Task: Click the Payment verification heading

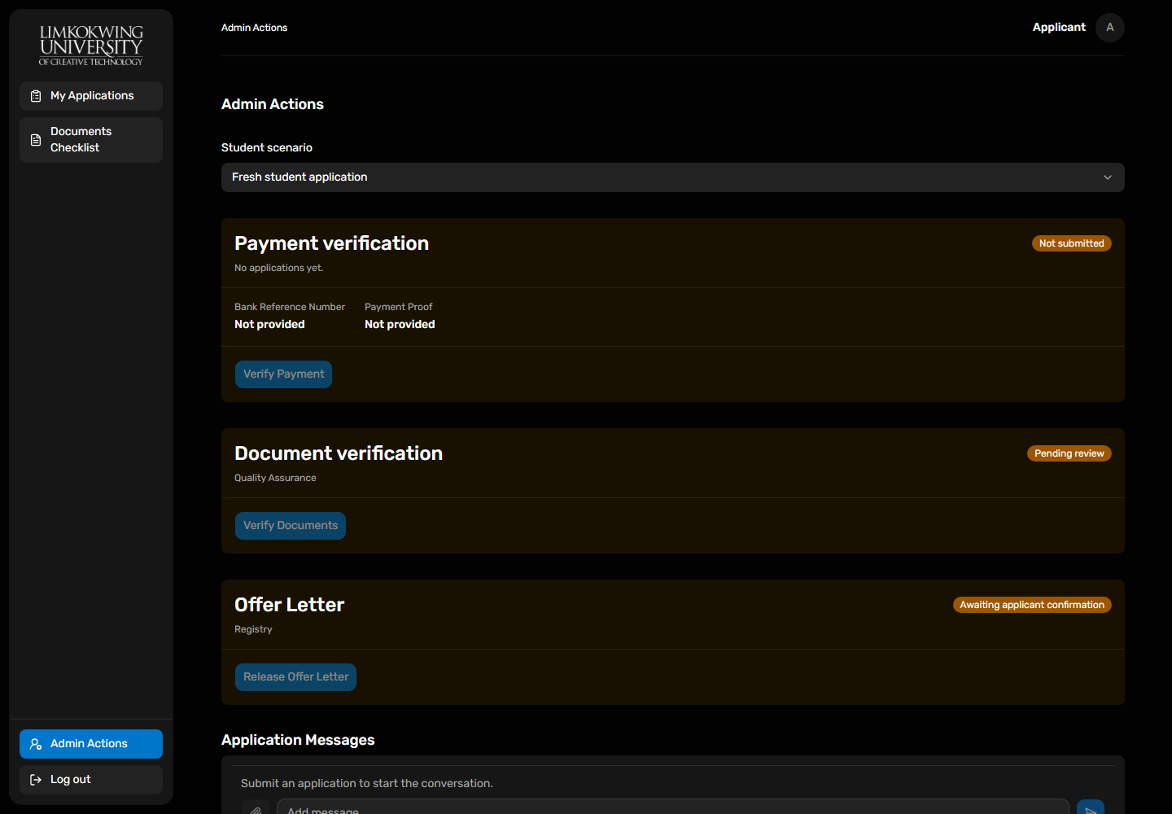Action: (x=331, y=243)
